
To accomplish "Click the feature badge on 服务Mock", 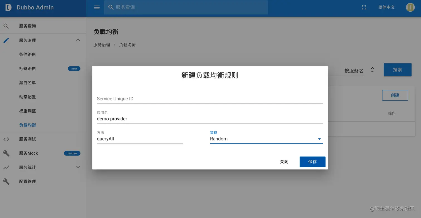I will [x=72, y=153].
